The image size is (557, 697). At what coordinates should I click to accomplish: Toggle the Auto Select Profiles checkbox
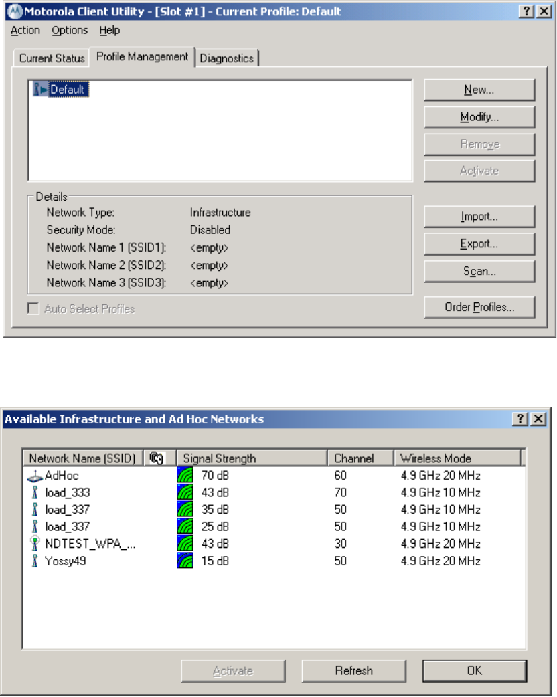pos(33,308)
